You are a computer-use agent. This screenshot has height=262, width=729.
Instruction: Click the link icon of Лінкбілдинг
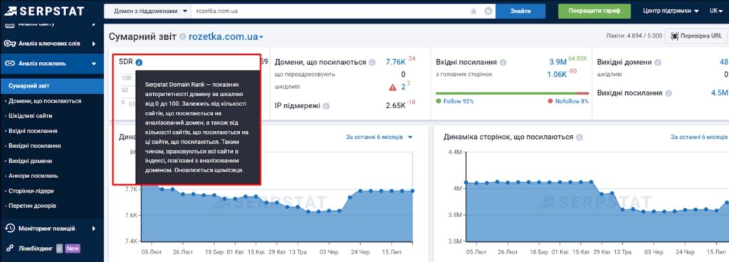[x=10, y=248]
